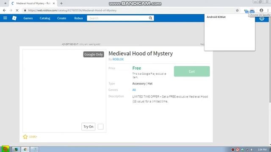The width and height of the screenshot is (271, 152).
Task: View site security lock info
Action: pyautogui.click(x=25, y=10)
